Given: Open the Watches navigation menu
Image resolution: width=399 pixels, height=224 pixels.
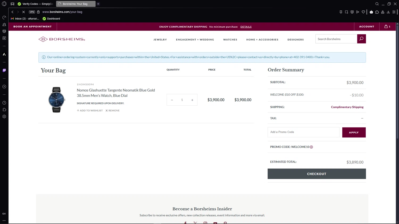Looking at the screenshot, I should click(x=230, y=40).
